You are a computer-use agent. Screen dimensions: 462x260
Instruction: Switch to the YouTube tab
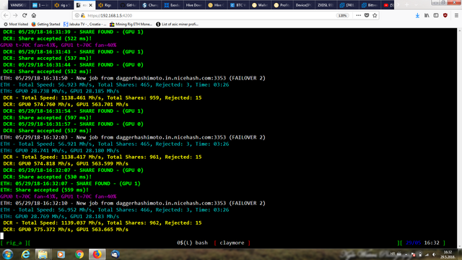(388, 5)
